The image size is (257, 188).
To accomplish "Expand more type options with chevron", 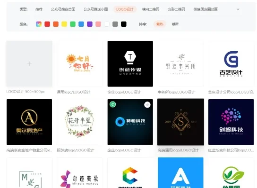I will pos(238,9).
